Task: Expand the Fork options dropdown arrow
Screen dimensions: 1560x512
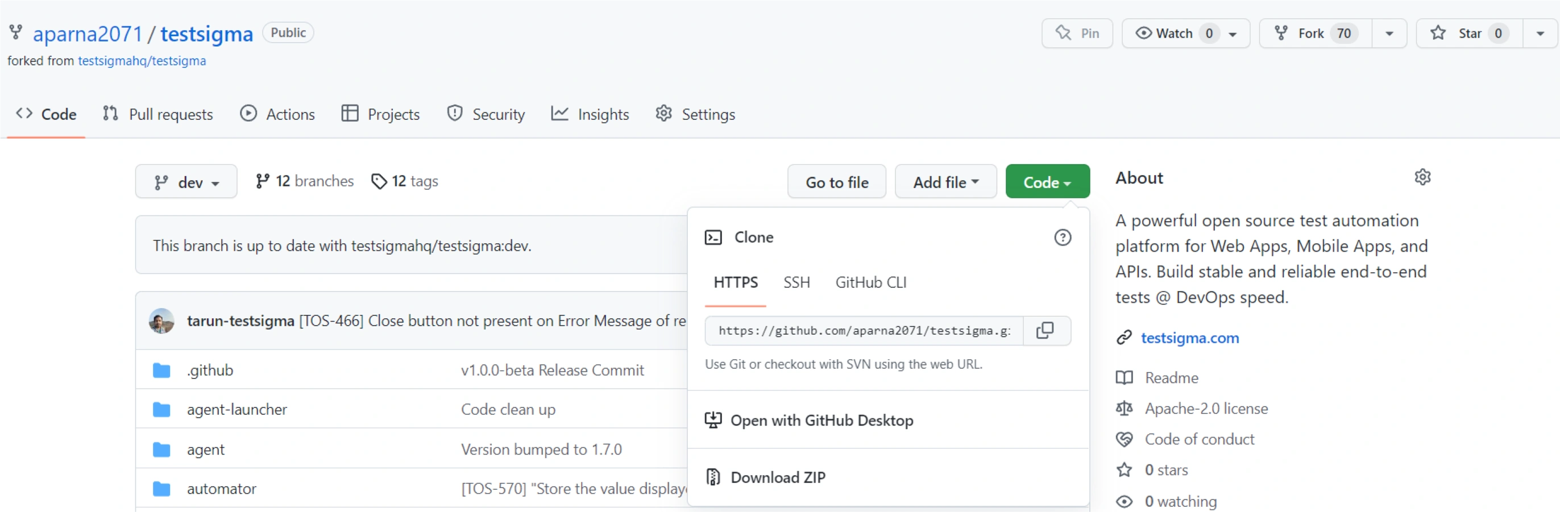Action: [x=1389, y=34]
